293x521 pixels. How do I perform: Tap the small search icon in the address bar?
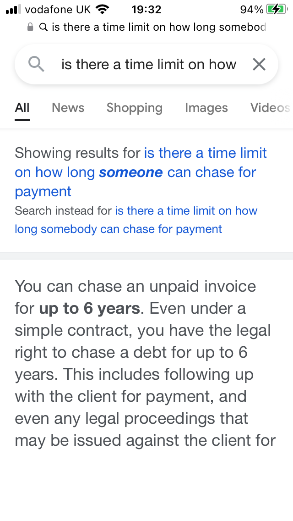coord(43,27)
